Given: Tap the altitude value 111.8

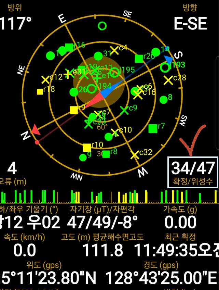Looking at the screenshot, I should pyautogui.click(x=102, y=250).
